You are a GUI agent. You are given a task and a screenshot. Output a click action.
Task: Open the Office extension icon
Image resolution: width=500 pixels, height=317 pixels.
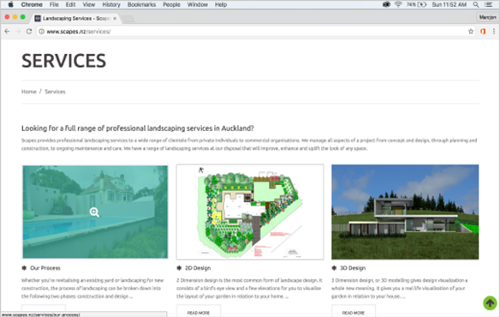pyautogui.click(x=483, y=32)
